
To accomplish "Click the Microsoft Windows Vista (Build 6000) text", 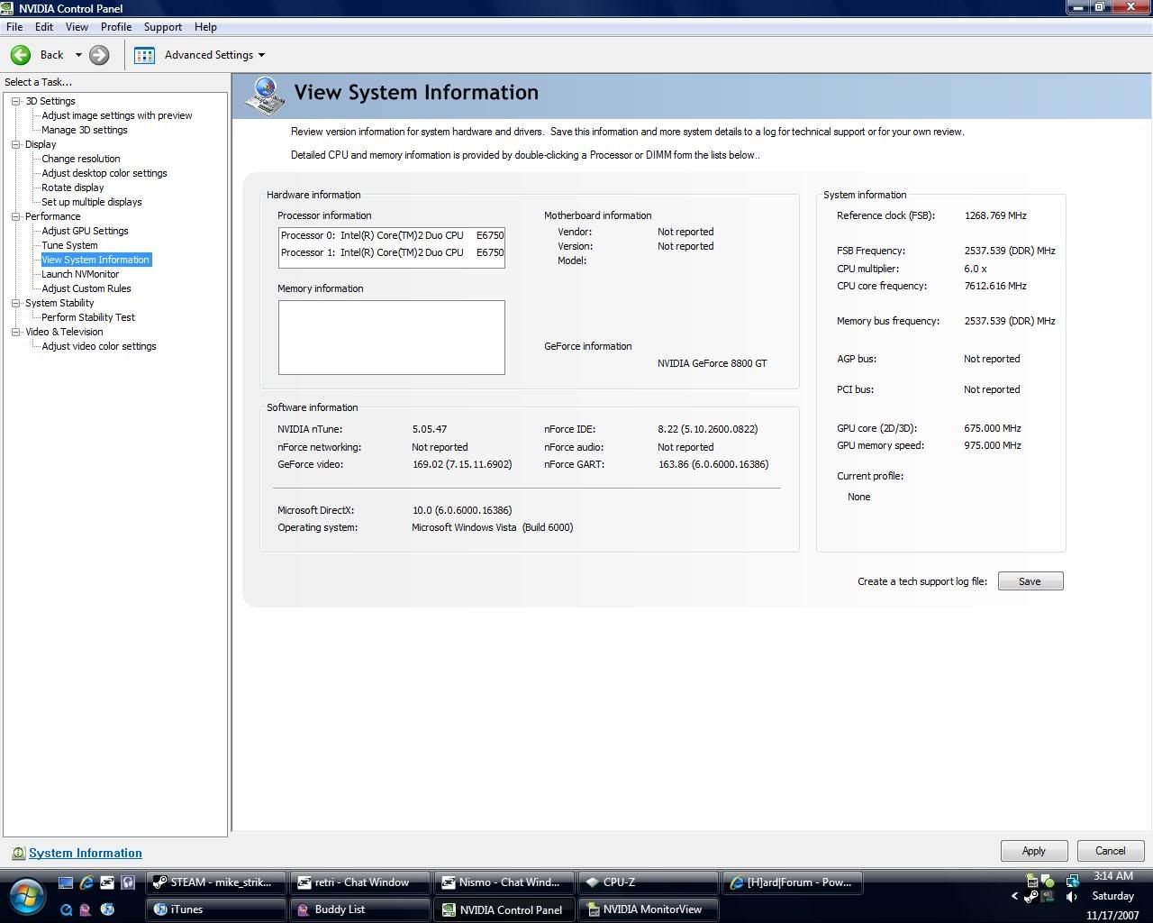I will [x=493, y=527].
